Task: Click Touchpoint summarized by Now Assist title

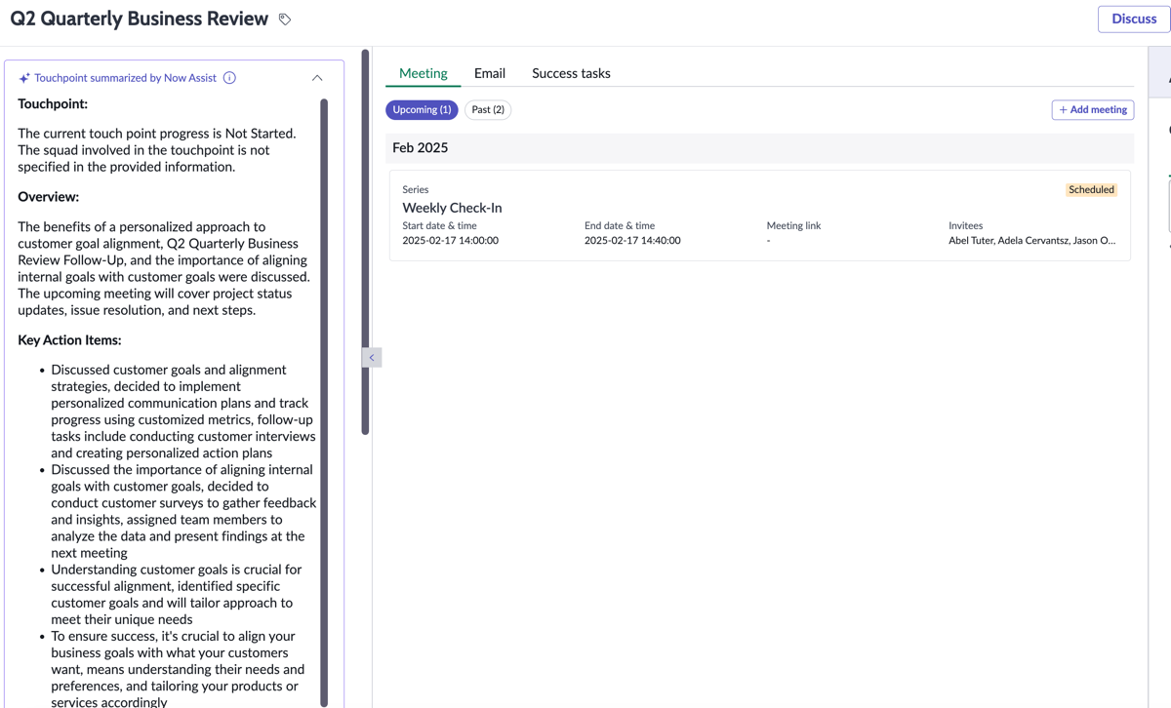Action: [x=125, y=78]
